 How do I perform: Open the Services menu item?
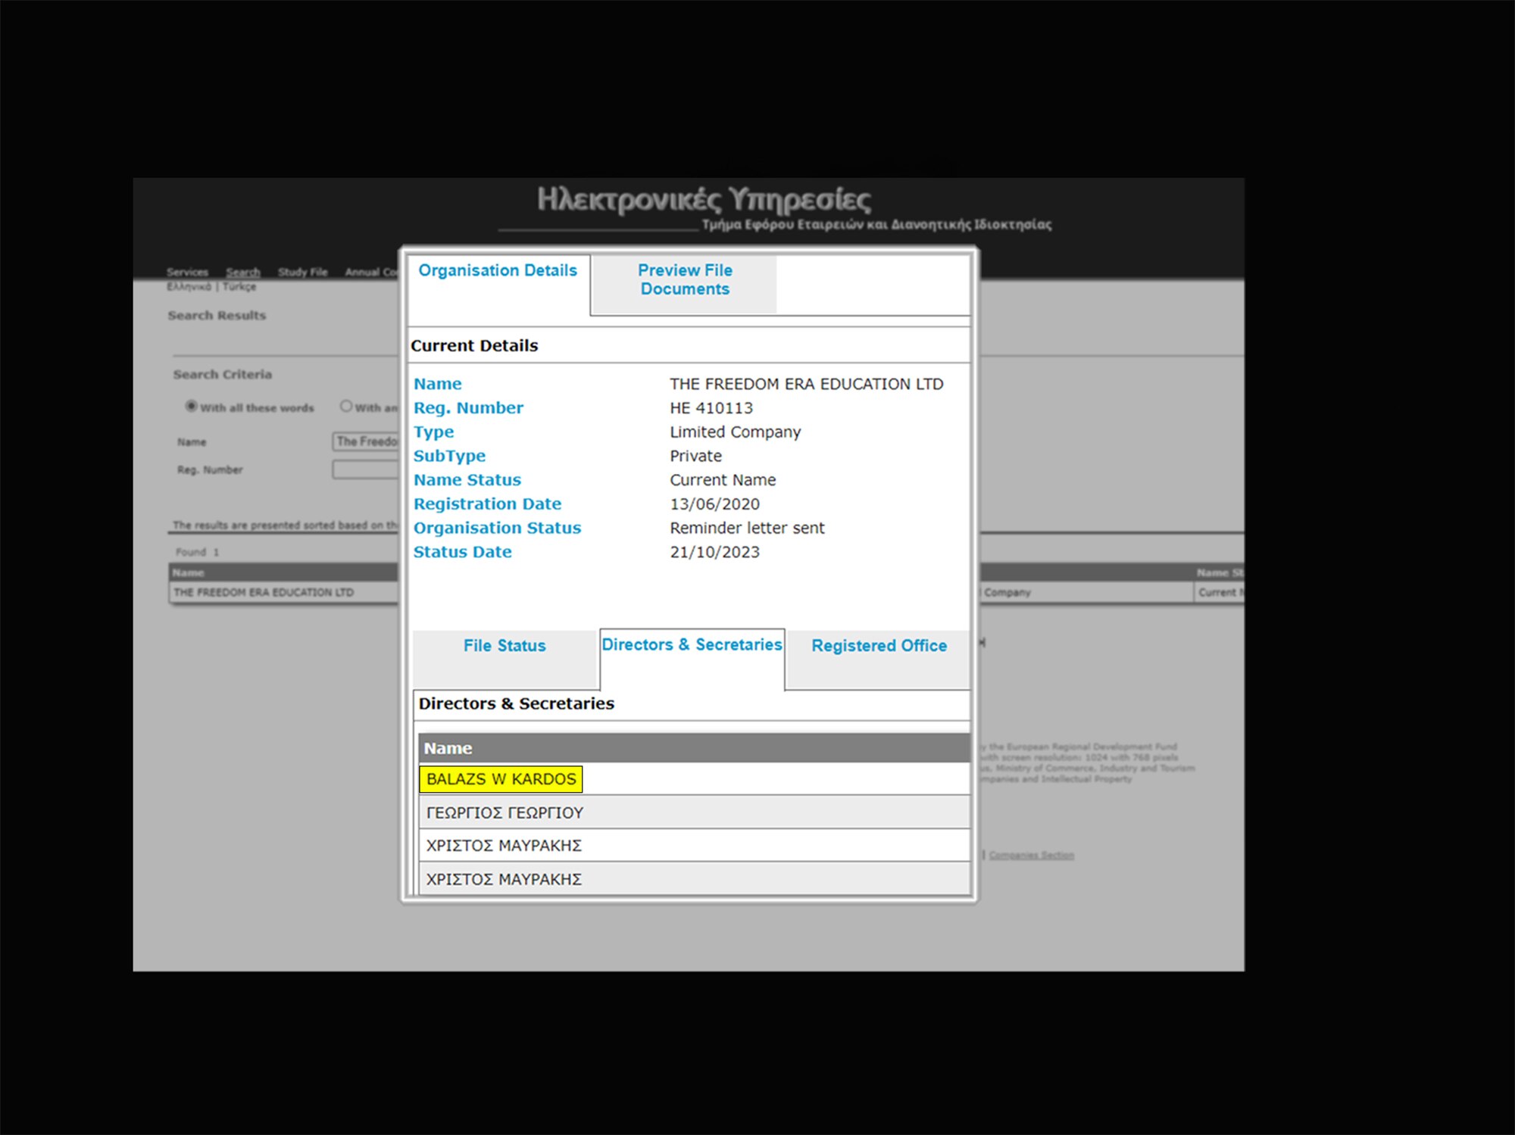[187, 272]
